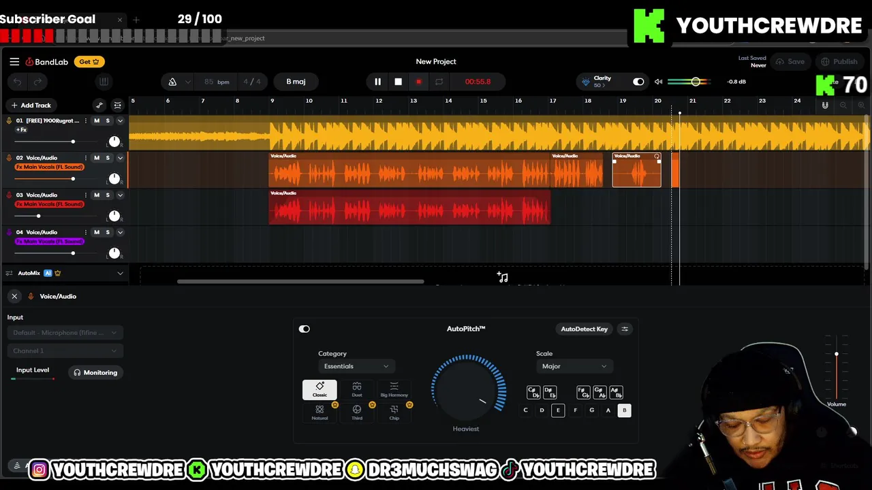Click the pan knob on track 01
Viewport: 872px width, 490px height.
point(114,142)
